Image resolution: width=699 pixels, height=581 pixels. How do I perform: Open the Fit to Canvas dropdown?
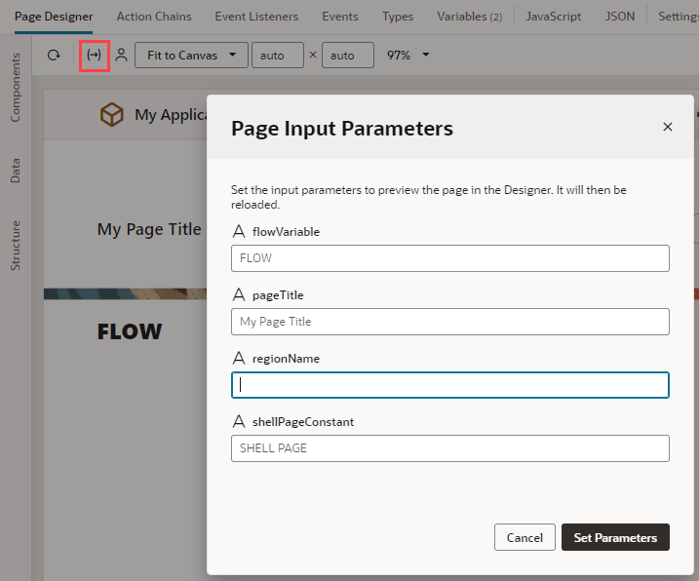[x=191, y=56]
